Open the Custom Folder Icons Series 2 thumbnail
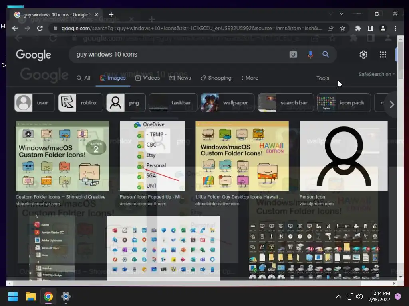The image size is (409, 306). (62, 156)
